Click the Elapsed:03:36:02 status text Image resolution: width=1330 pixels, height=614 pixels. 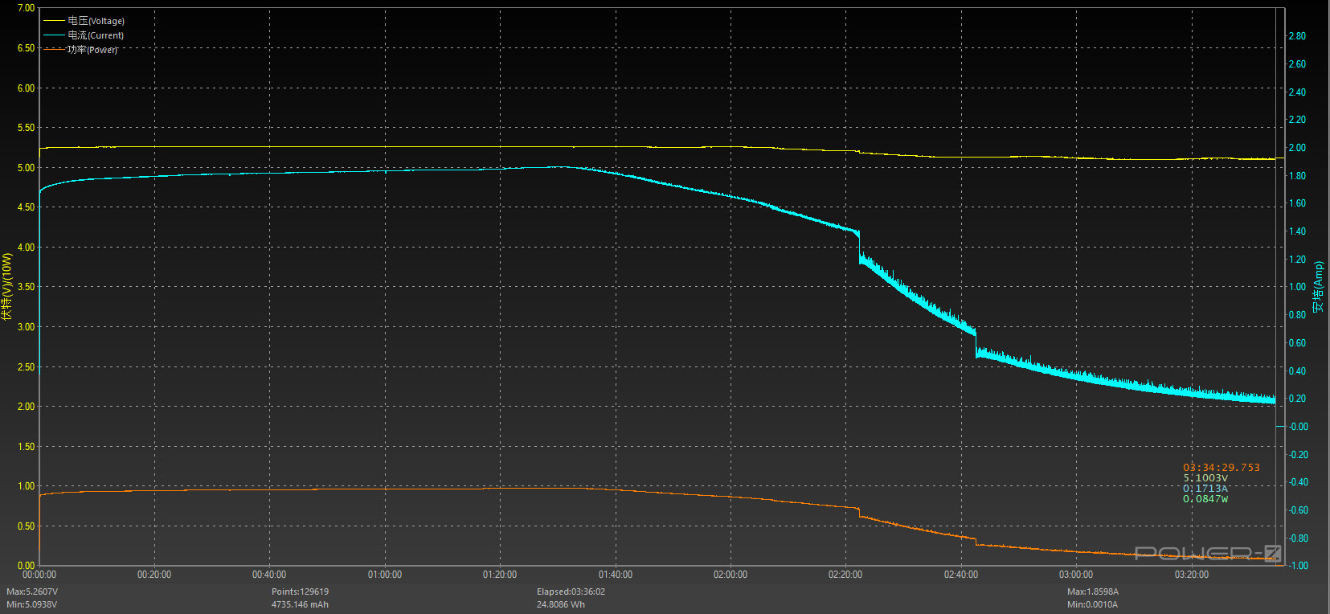[571, 591]
